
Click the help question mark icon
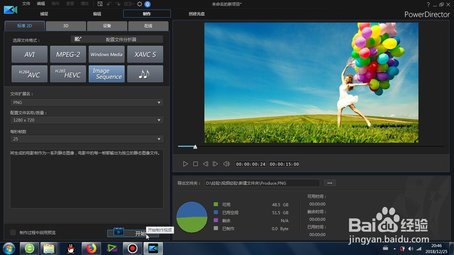[428, 5]
